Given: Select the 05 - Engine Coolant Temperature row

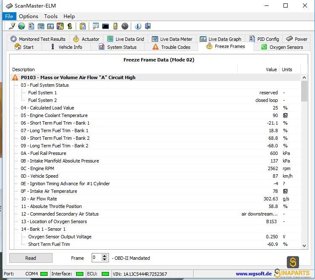Looking at the screenshot, I should pyautogui.click(x=156, y=115).
